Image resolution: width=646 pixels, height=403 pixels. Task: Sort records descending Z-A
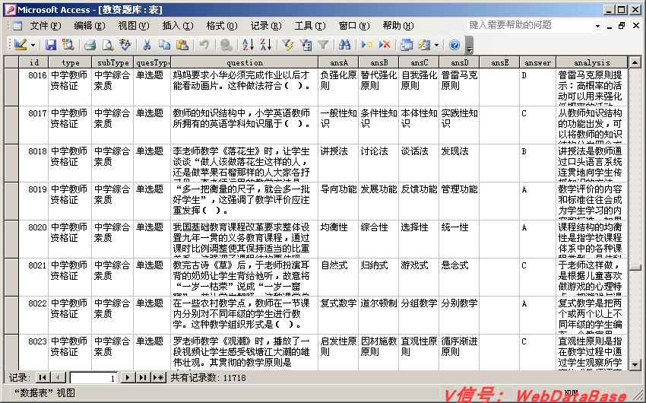click(266, 45)
